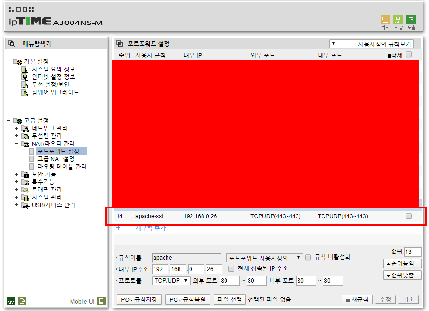Click the 취소 button
429x311 pixels.
click(x=408, y=299)
